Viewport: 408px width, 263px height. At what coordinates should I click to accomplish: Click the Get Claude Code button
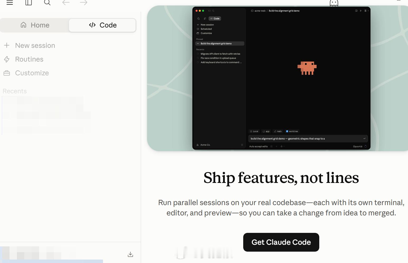point(281,242)
